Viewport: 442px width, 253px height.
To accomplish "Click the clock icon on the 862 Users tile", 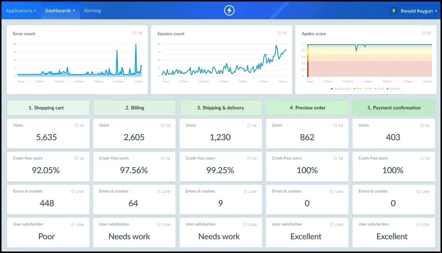I will [336, 125].
